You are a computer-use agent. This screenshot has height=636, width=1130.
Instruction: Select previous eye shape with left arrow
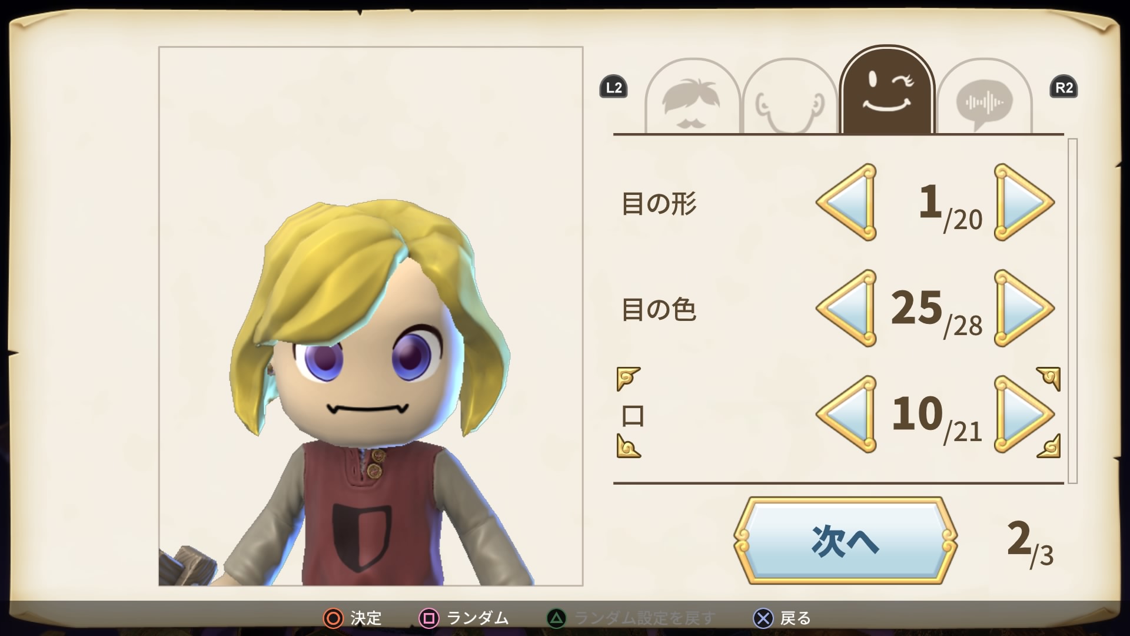pos(847,202)
